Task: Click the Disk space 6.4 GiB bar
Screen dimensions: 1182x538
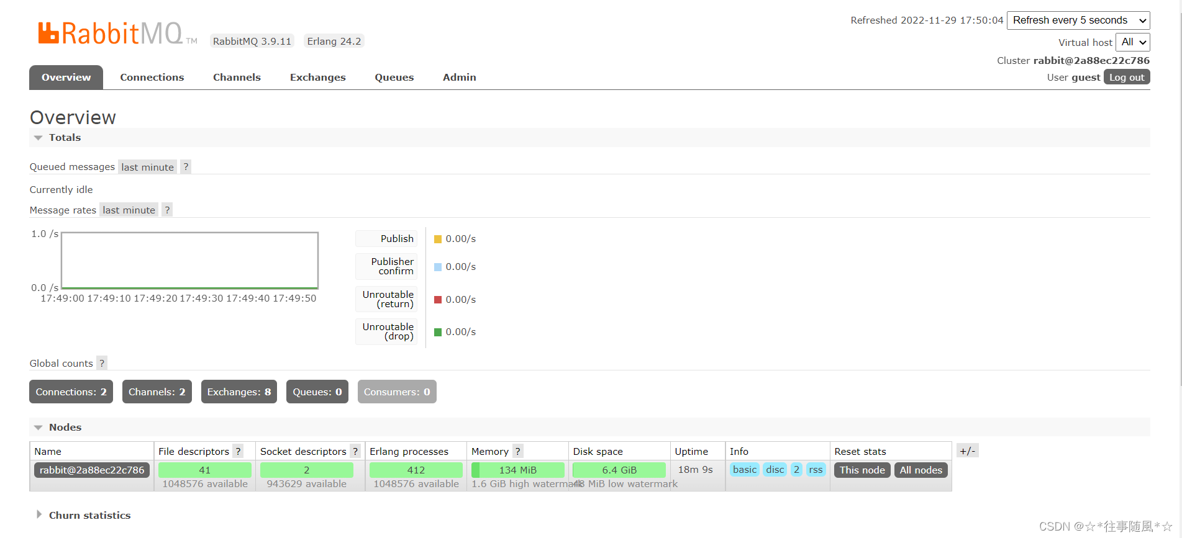Action: tap(619, 470)
